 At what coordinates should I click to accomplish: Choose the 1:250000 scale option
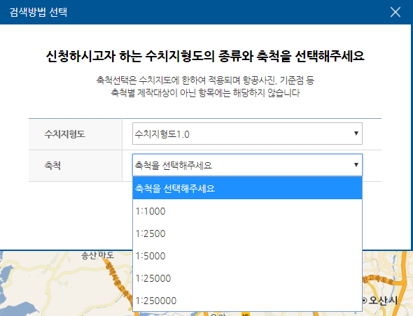pyautogui.click(x=247, y=301)
